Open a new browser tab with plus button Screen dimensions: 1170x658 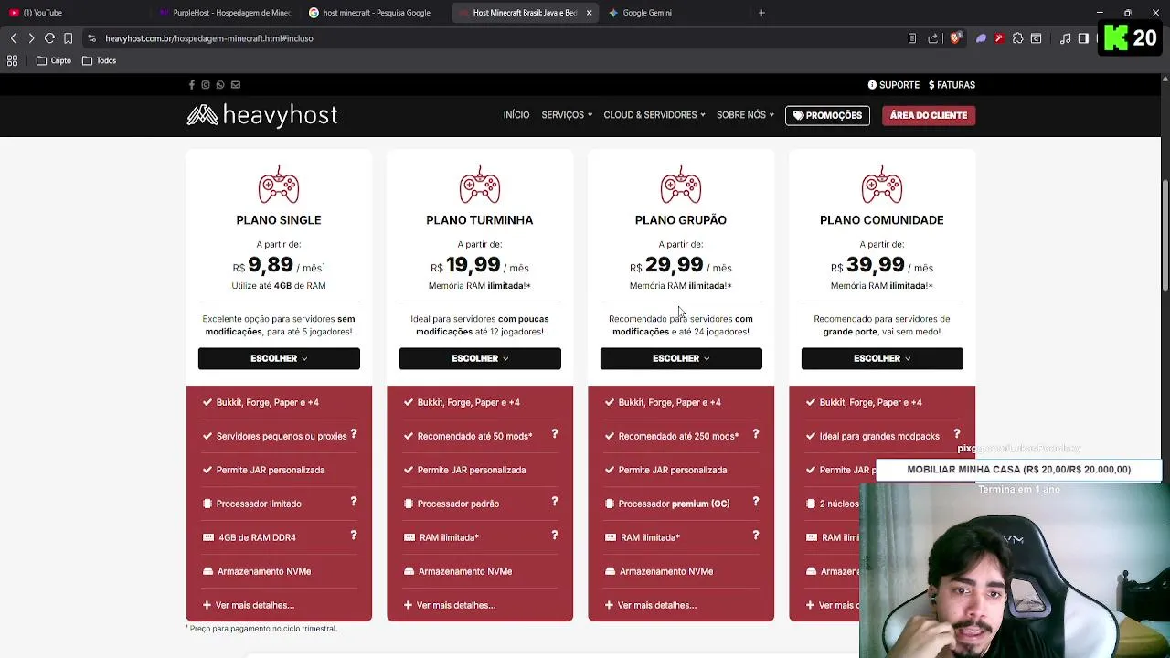pyautogui.click(x=761, y=13)
